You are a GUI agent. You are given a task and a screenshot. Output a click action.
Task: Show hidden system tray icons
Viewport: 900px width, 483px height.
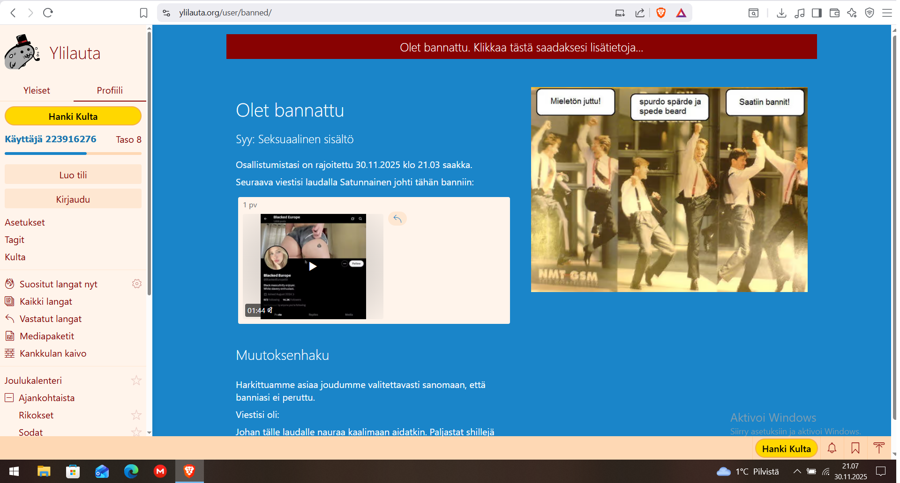pos(797,471)
